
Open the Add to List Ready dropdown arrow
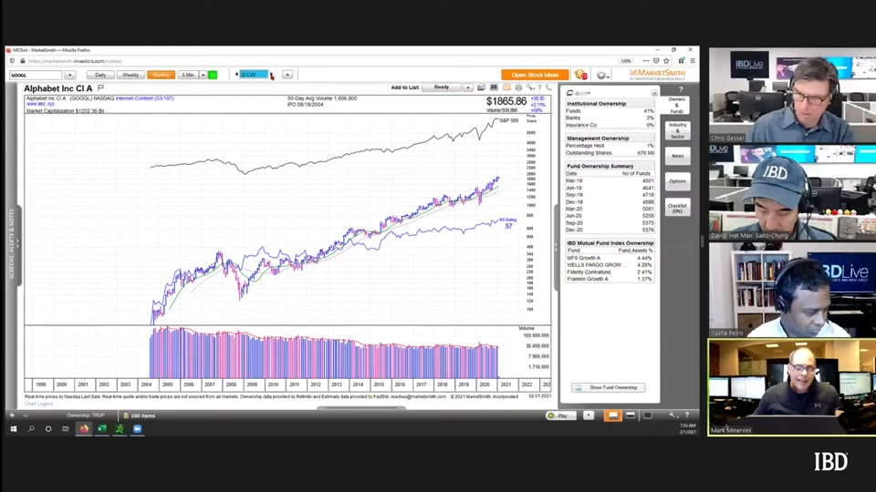pos(467,87)
